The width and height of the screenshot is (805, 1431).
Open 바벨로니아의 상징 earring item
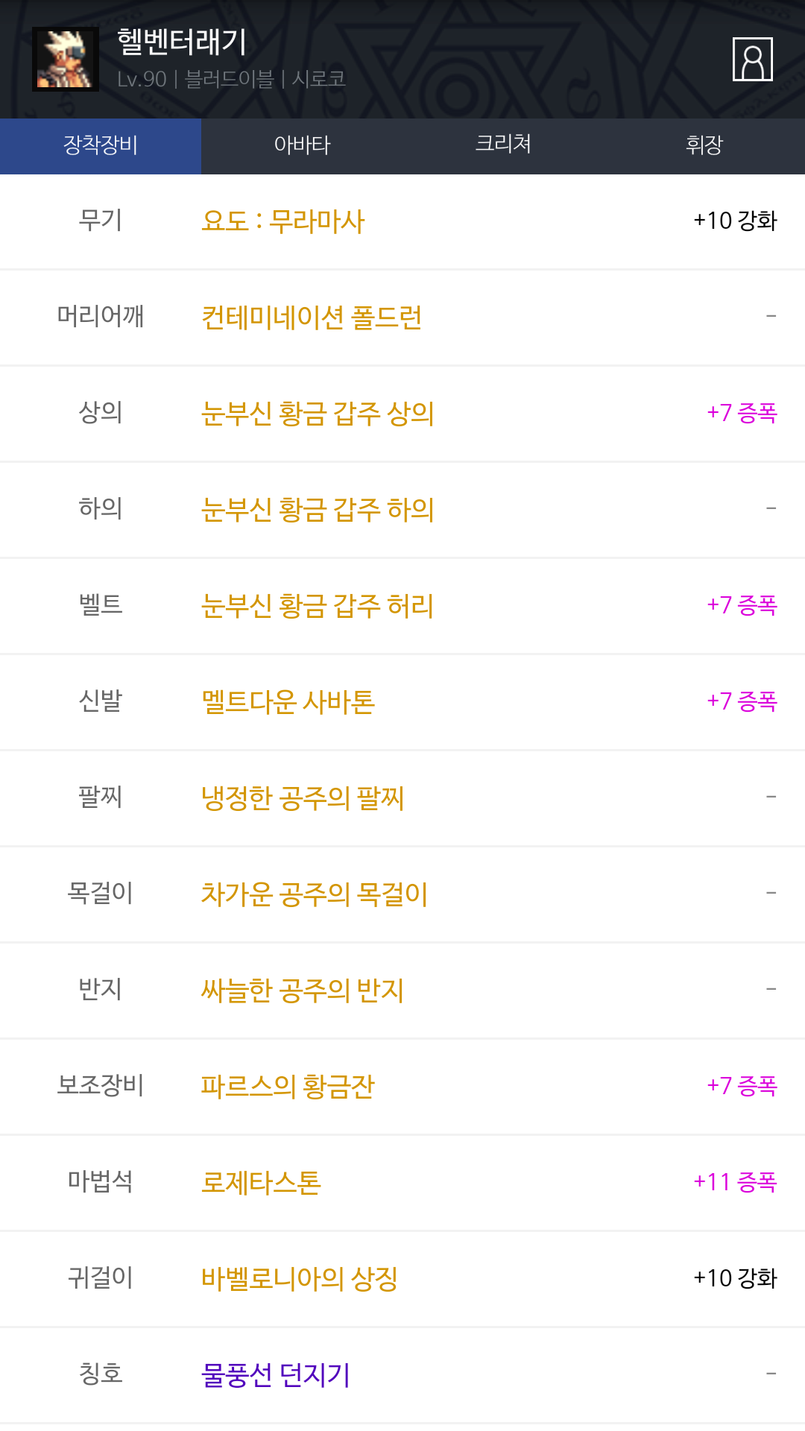pos(300,1279)
